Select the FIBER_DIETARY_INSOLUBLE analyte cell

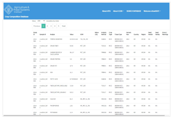[59, 86]
